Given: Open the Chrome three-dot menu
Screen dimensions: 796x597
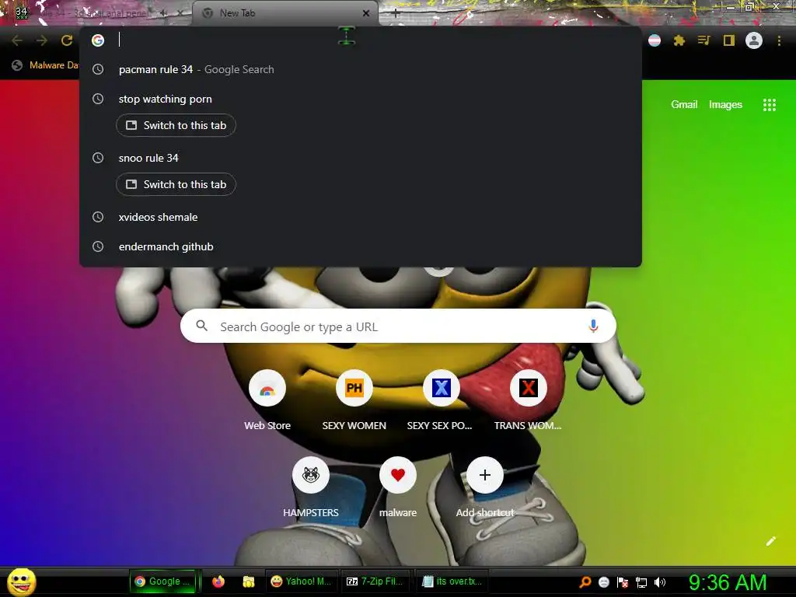Looking at the screenshot, I should (x=779, y=40).
